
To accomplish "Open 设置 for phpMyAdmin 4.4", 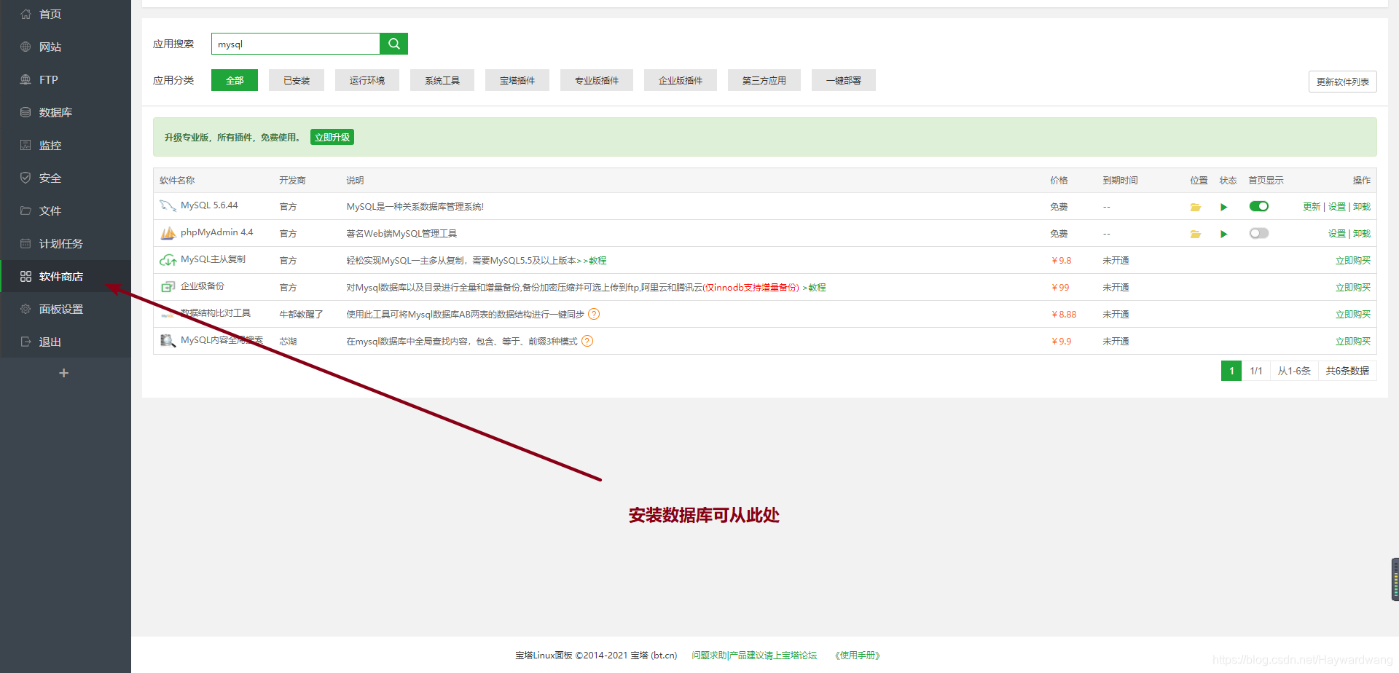I will (x=1337, y=234).
